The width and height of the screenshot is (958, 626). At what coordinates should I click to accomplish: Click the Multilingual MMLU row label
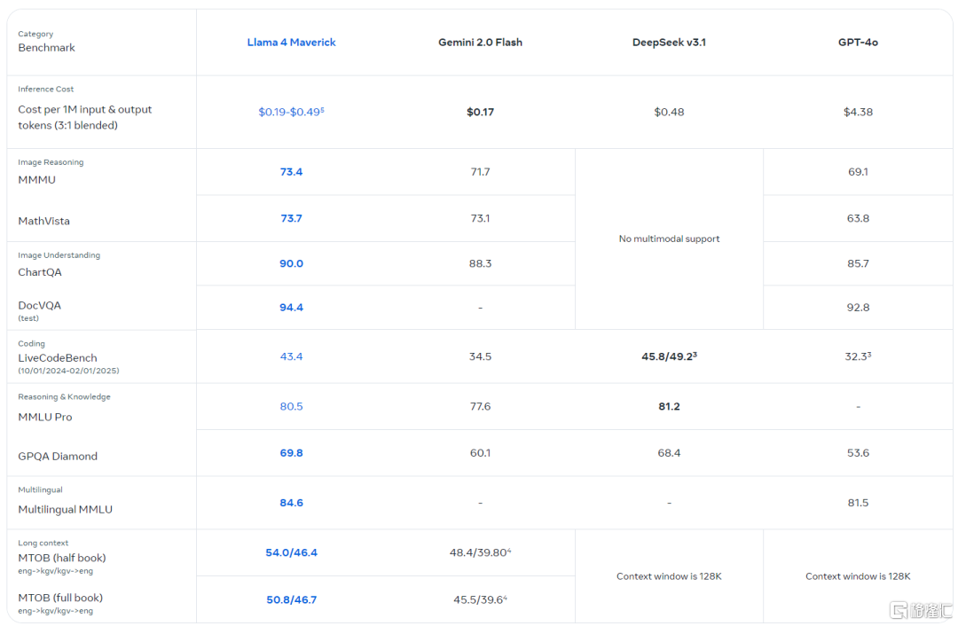[x=66, y=510]
